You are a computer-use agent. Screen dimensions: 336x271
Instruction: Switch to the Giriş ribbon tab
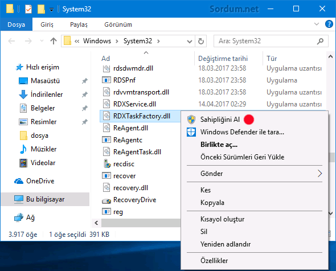47,24
